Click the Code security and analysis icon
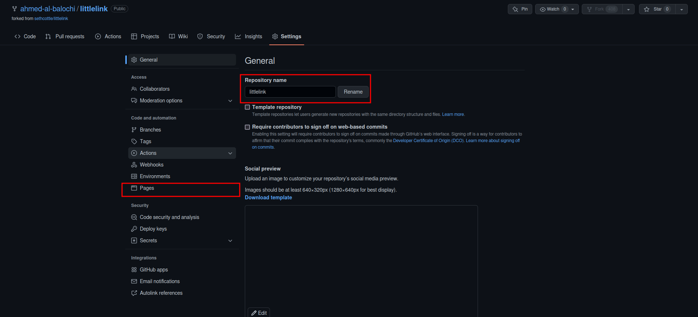 [x=134, y=217]
